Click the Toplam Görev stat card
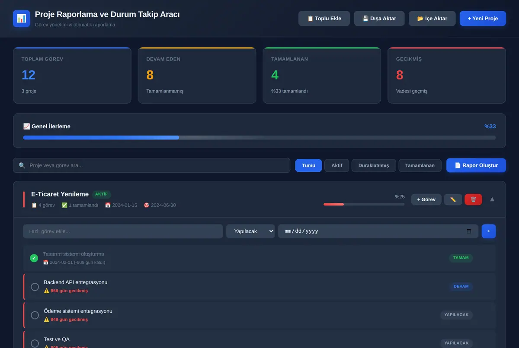The image size is (519, 348). click(x=72, y=75)
